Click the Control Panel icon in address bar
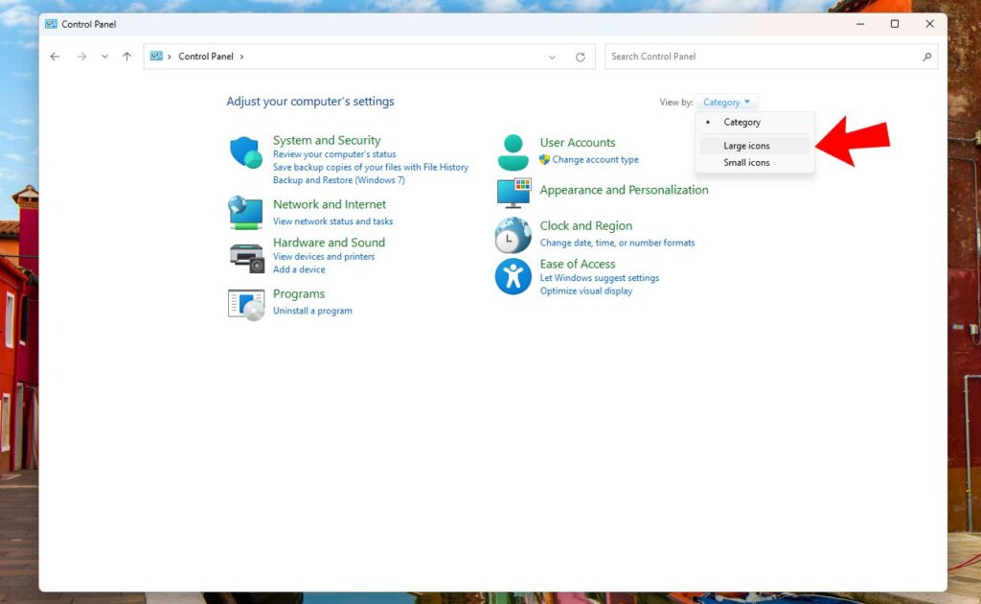This screenshot has height=604, width=981. tap(156, 56)
